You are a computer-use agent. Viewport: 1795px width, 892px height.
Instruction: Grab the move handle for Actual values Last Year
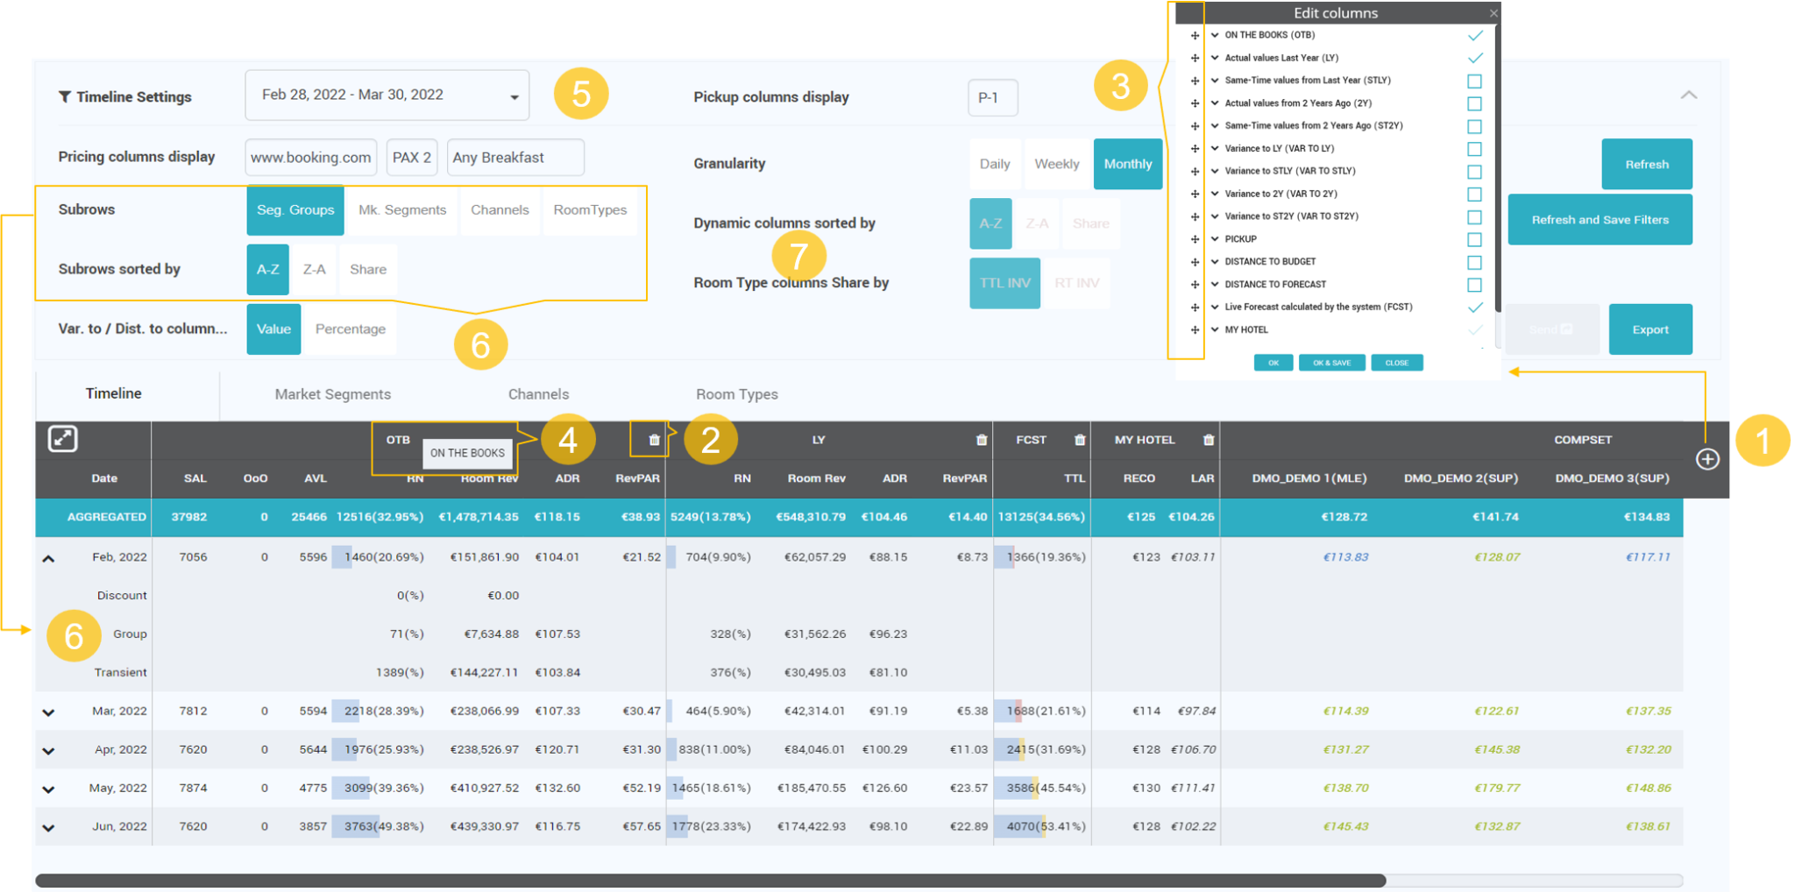1195,59
